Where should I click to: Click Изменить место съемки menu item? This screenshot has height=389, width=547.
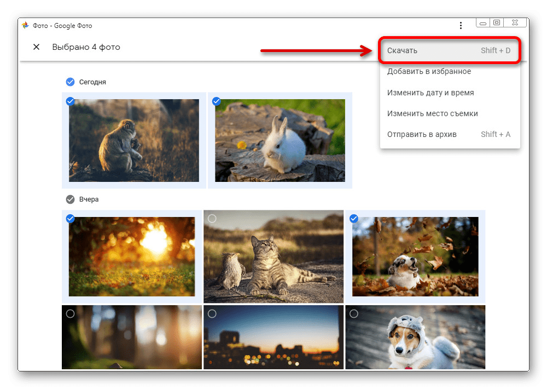432,113
